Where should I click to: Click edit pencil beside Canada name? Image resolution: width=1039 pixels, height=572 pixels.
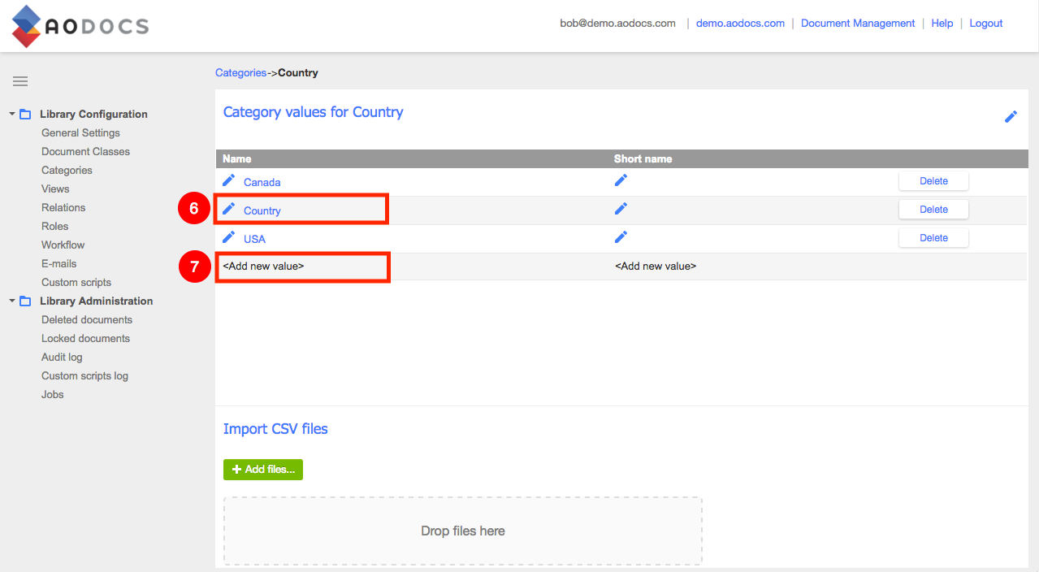[x=229, y=180]
